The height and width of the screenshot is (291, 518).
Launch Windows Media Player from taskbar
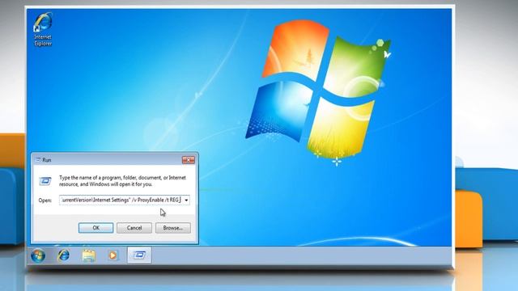point(113,255)
